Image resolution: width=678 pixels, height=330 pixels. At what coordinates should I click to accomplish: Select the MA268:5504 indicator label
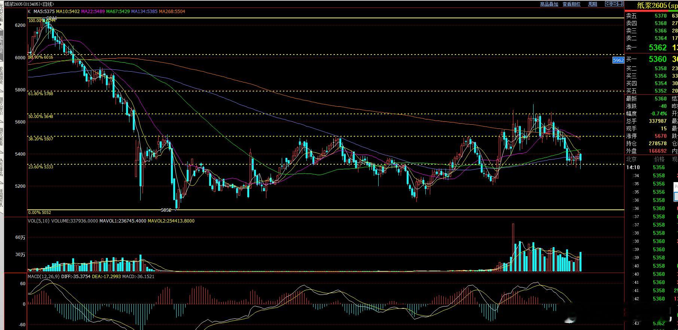(172, 12)
